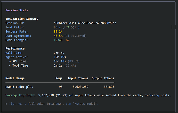Click the green checkmark icon beside 74
The height and width of the screenshot is (113, 178).
tap(64, 27)
